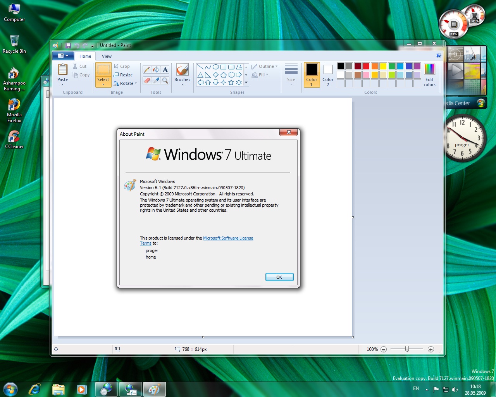Open the shape Outline dropdown
Viewport: 496px width, 397px height.
265,66
